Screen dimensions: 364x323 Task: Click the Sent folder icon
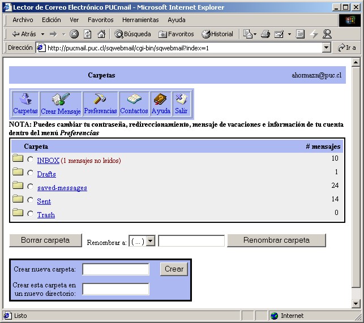(18, 199)
